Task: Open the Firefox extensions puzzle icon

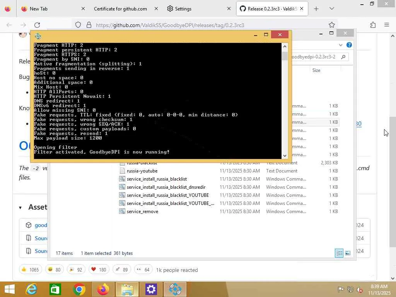Action: (x=373, y=25)
